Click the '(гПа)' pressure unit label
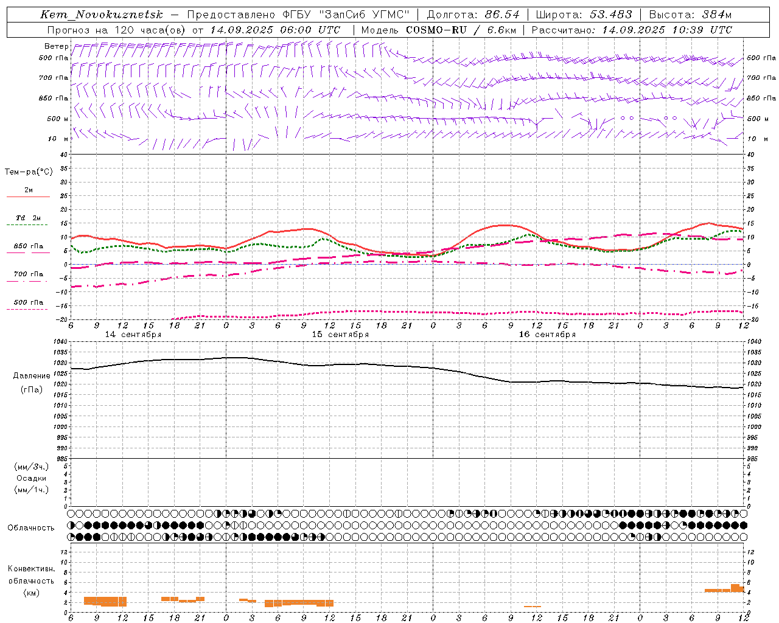This screenshot has width=779, height=623. pos(32,389)
